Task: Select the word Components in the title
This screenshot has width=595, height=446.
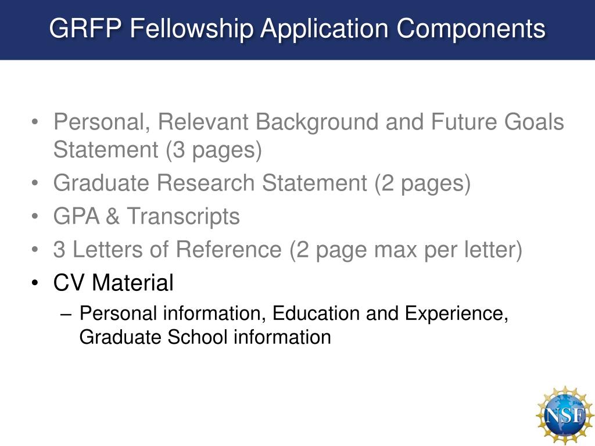Action: point(471,28)
